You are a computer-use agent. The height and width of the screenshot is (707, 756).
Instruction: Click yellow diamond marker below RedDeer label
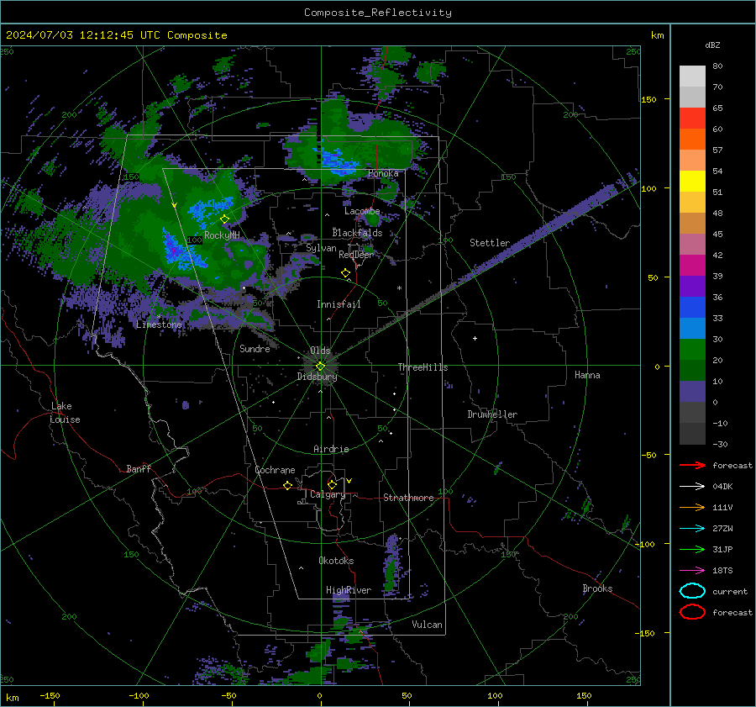pos(346,272)
